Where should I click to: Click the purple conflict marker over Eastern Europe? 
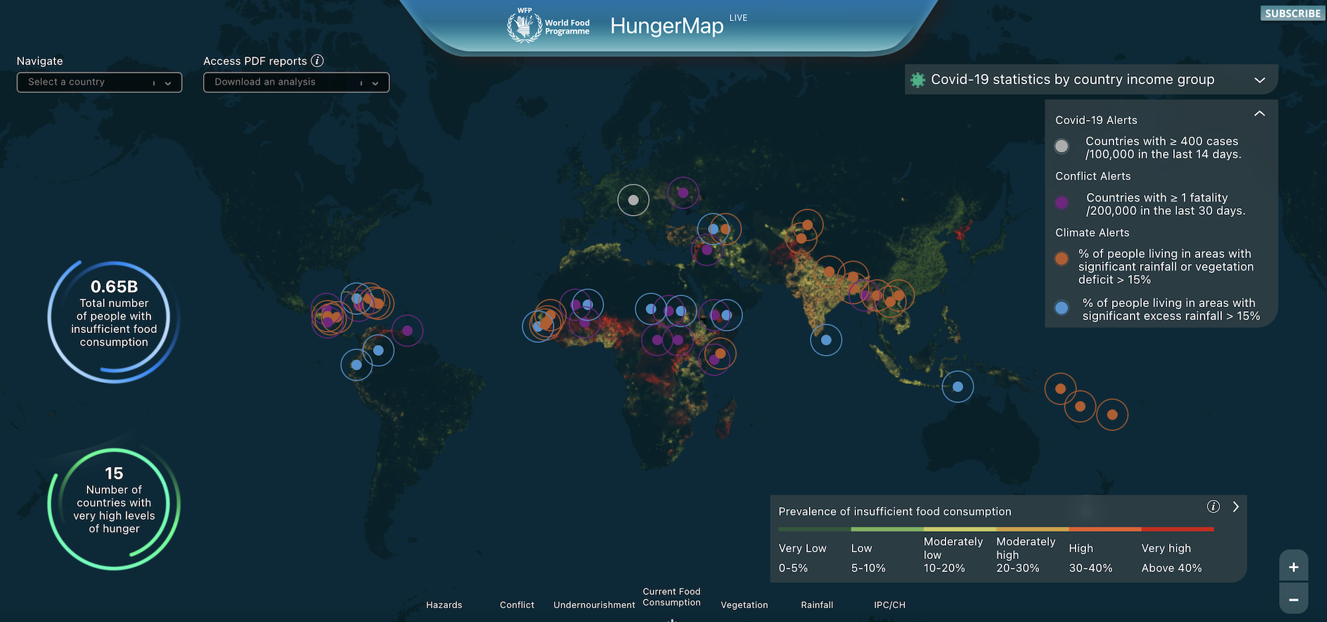coord(683,193)
